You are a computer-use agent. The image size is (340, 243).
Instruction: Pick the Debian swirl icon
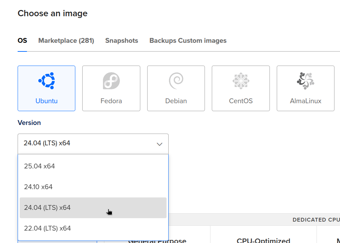[176, 81]
